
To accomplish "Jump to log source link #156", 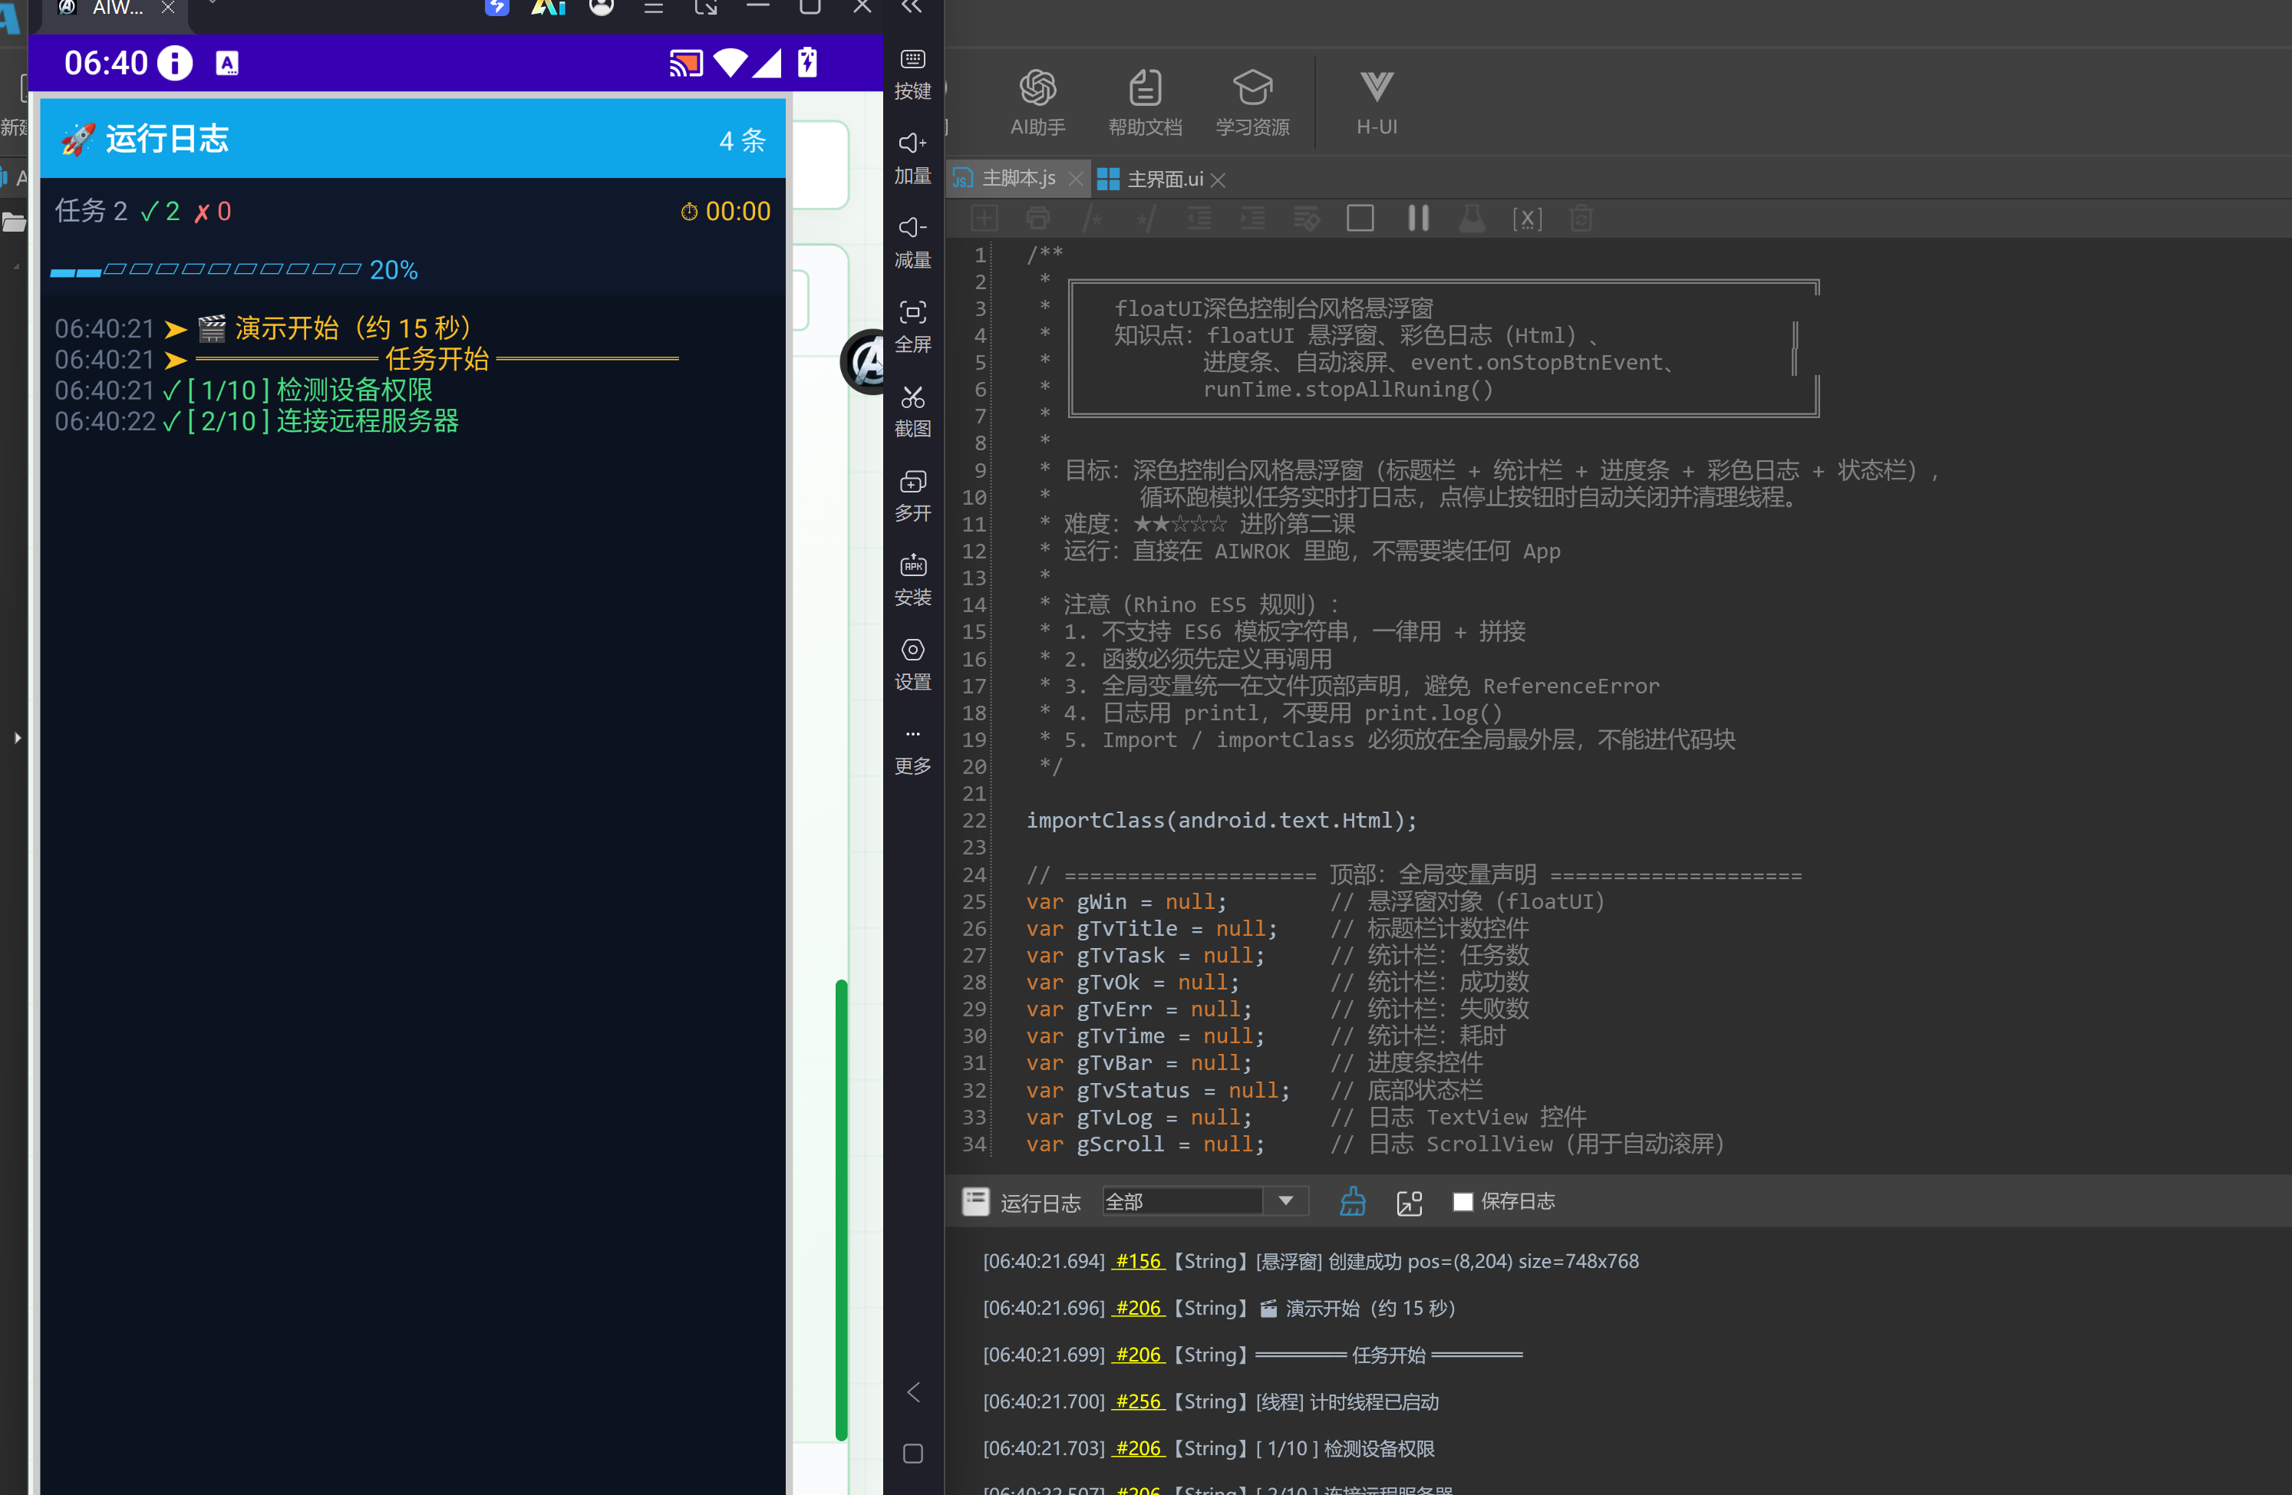I will coord(1138,1261).
